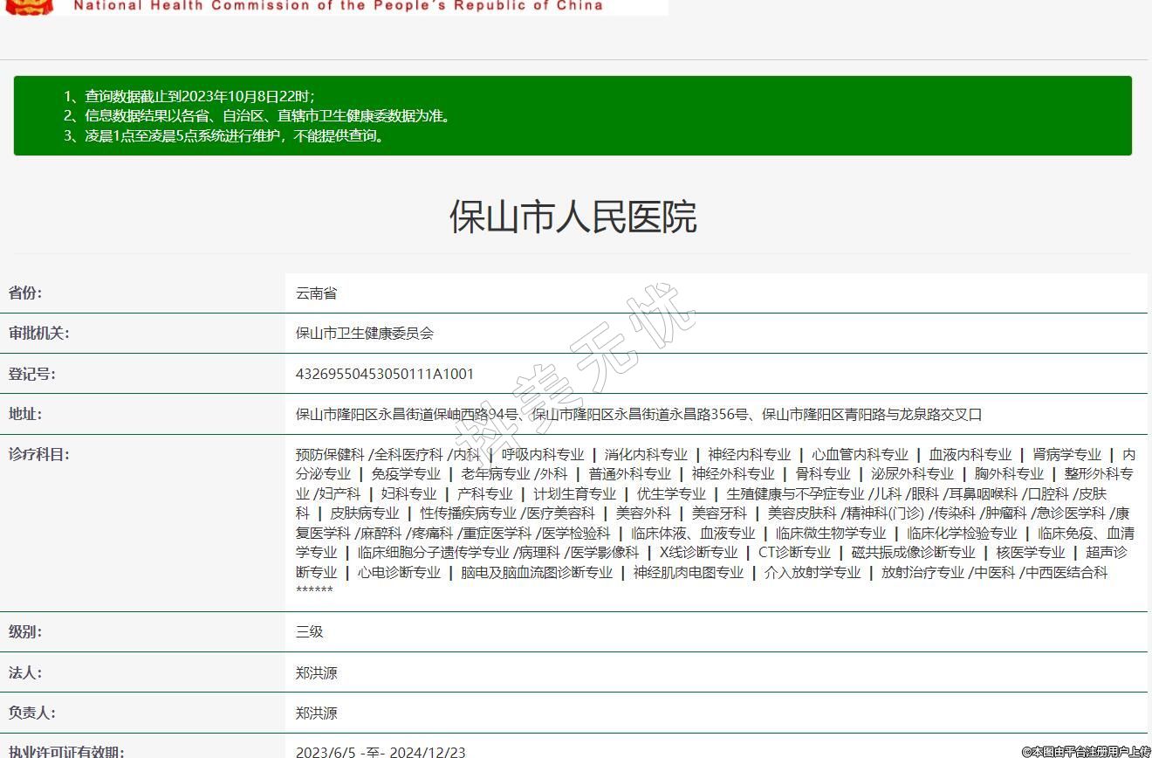Click the notice line about system maintenance hours
Image resolution: width=1152 pixels, height=758 pixels.
click(225, 135)
